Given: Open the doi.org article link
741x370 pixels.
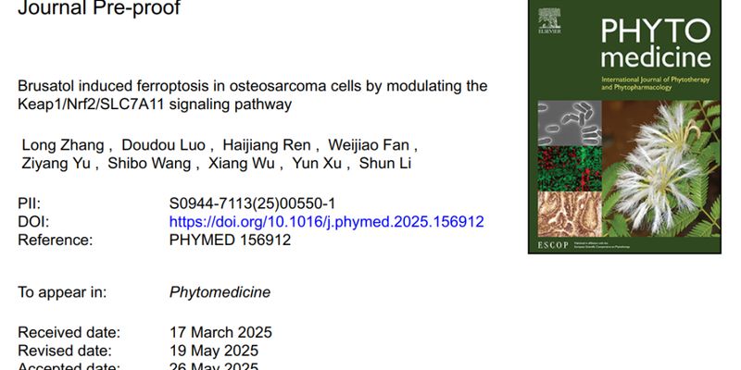Looking at the screenshot, I should 326,222.
